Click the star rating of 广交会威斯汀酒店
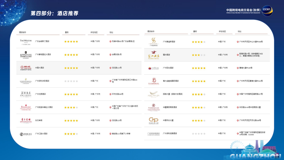Image resolution: width=284 pixels, height=160 pixels. tap(71, 42)
